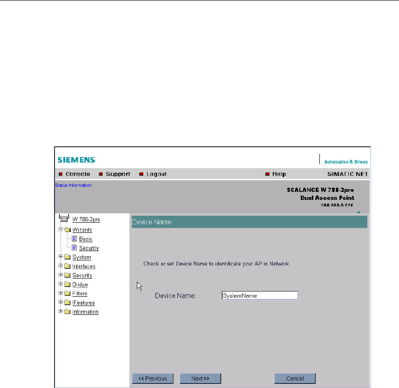Open the Console menu item
399x388 pixels.
pos(78,174)
